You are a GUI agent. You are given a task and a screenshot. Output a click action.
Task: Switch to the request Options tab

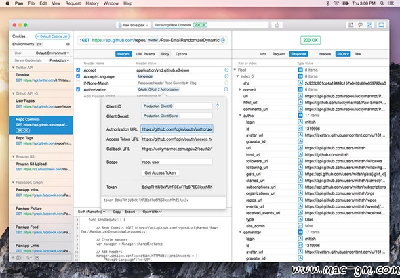click(x=182, y=54)
